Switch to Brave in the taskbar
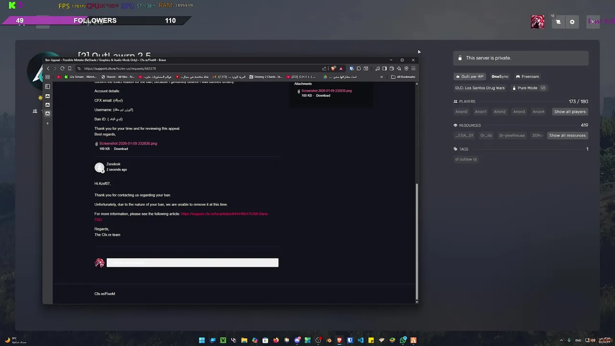 339,340
